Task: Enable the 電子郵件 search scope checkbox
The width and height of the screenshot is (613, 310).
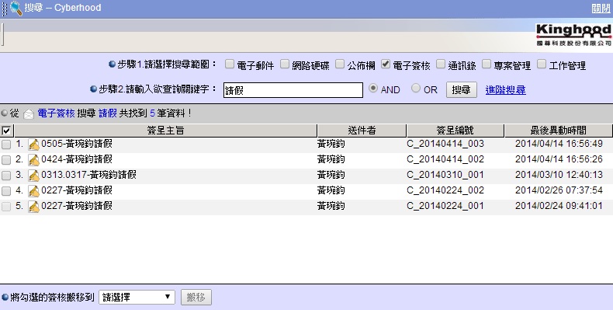Action: (230, 64)
